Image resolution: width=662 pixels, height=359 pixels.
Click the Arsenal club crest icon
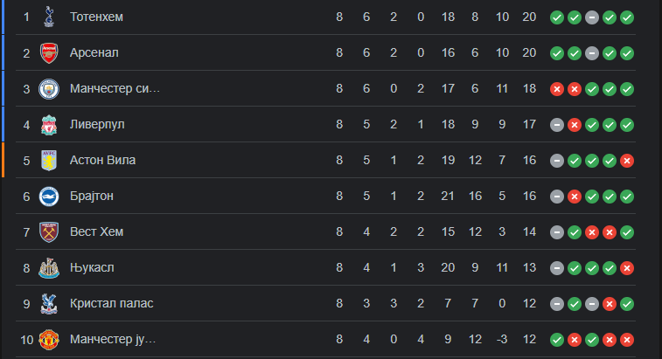click(x=49, y=52)
